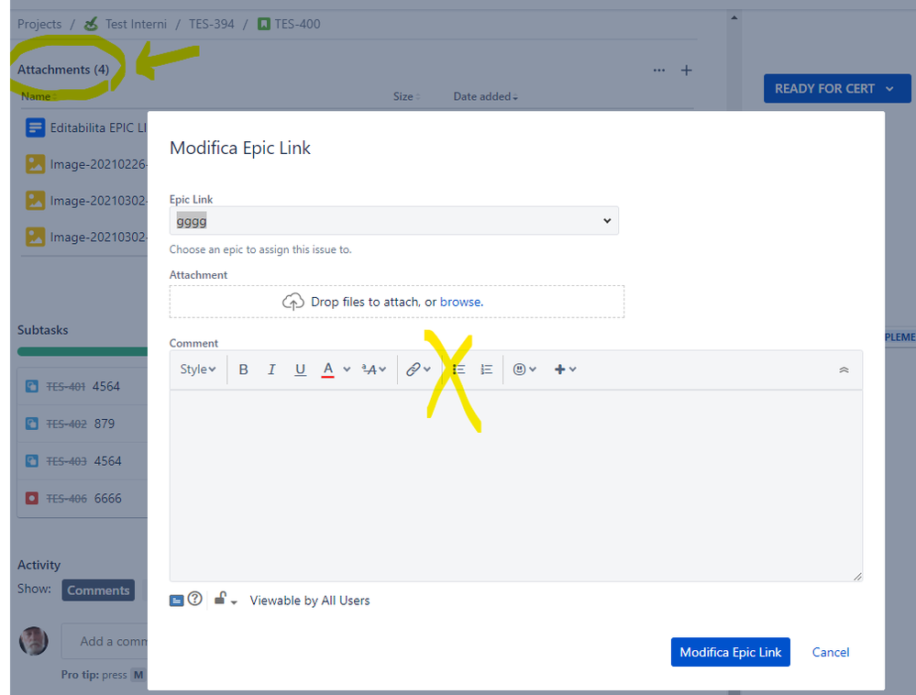This screenshot has height=695, width=916.
Task: Click the document file icon of Editabilita
Action: (35, 127)
